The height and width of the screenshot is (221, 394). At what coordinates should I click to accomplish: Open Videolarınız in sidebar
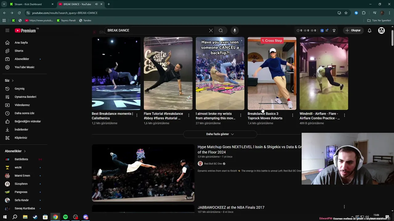click(x=22, y=105)
